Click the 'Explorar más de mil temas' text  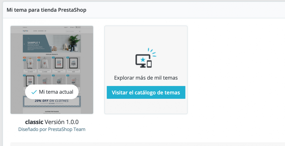coord(146,78)
